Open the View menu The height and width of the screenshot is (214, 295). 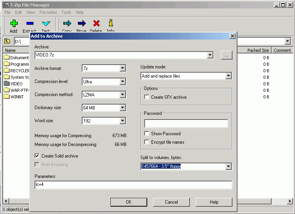click(31, 12)
